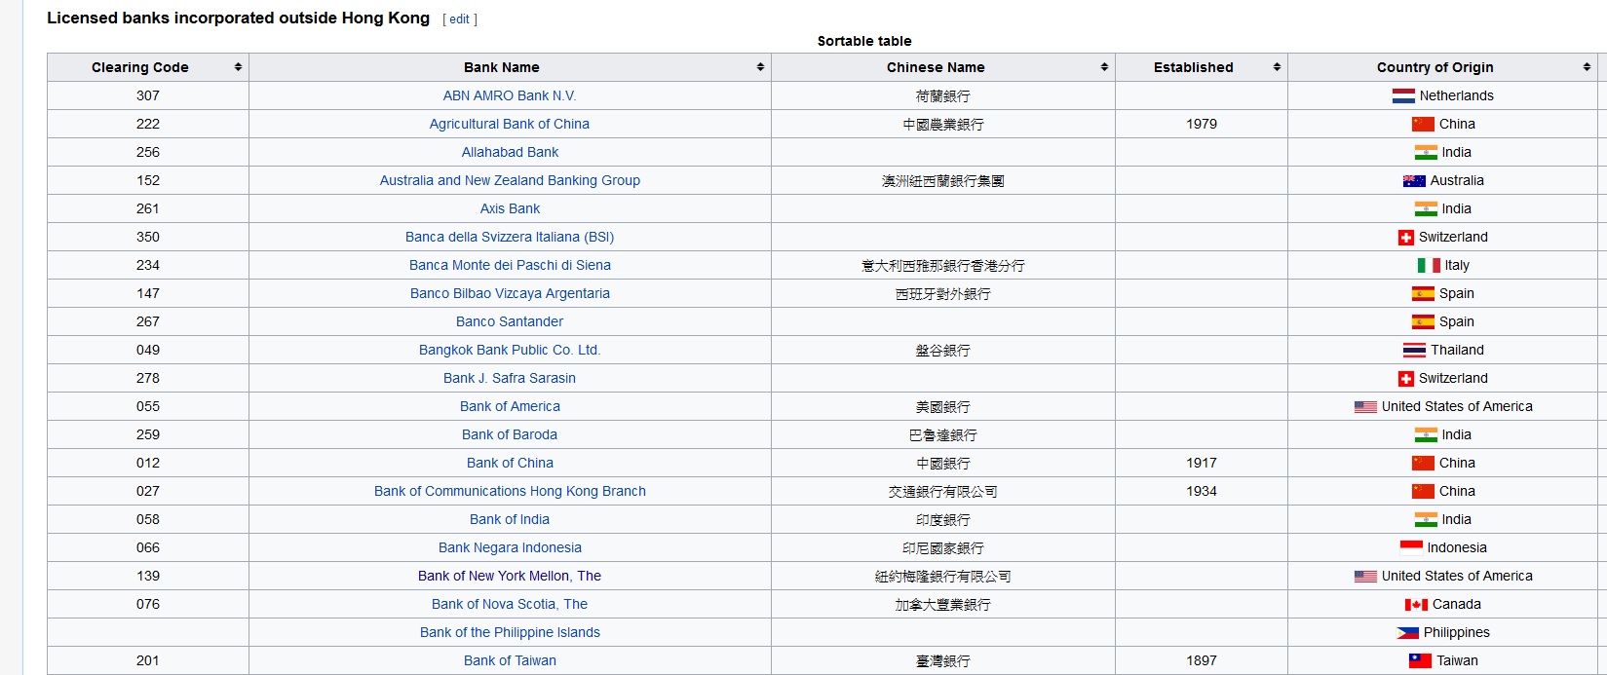Sort table by Chinese Name arrows

[x=1104, y=67]
